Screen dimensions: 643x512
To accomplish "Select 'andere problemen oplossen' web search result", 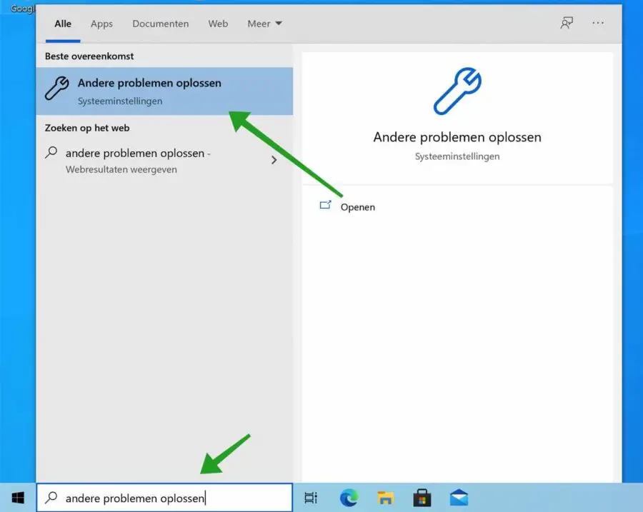I will pyautogui.click(x=164, y=160).
